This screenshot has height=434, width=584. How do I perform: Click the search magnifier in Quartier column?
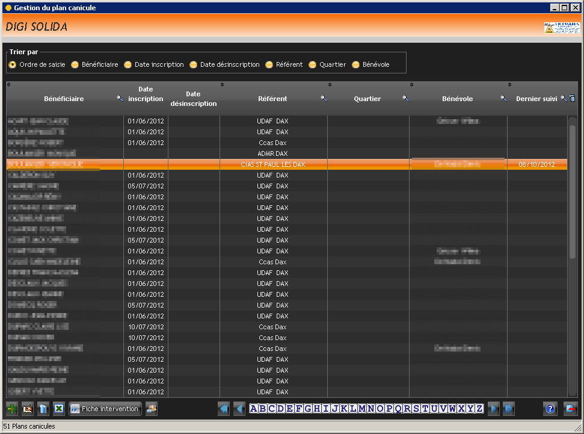[405, 99]
